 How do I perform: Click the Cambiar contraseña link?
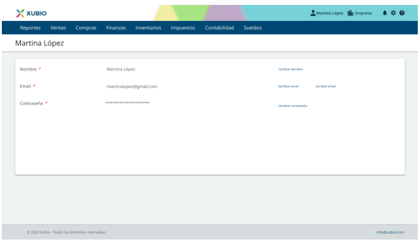(x=292, y=106)
